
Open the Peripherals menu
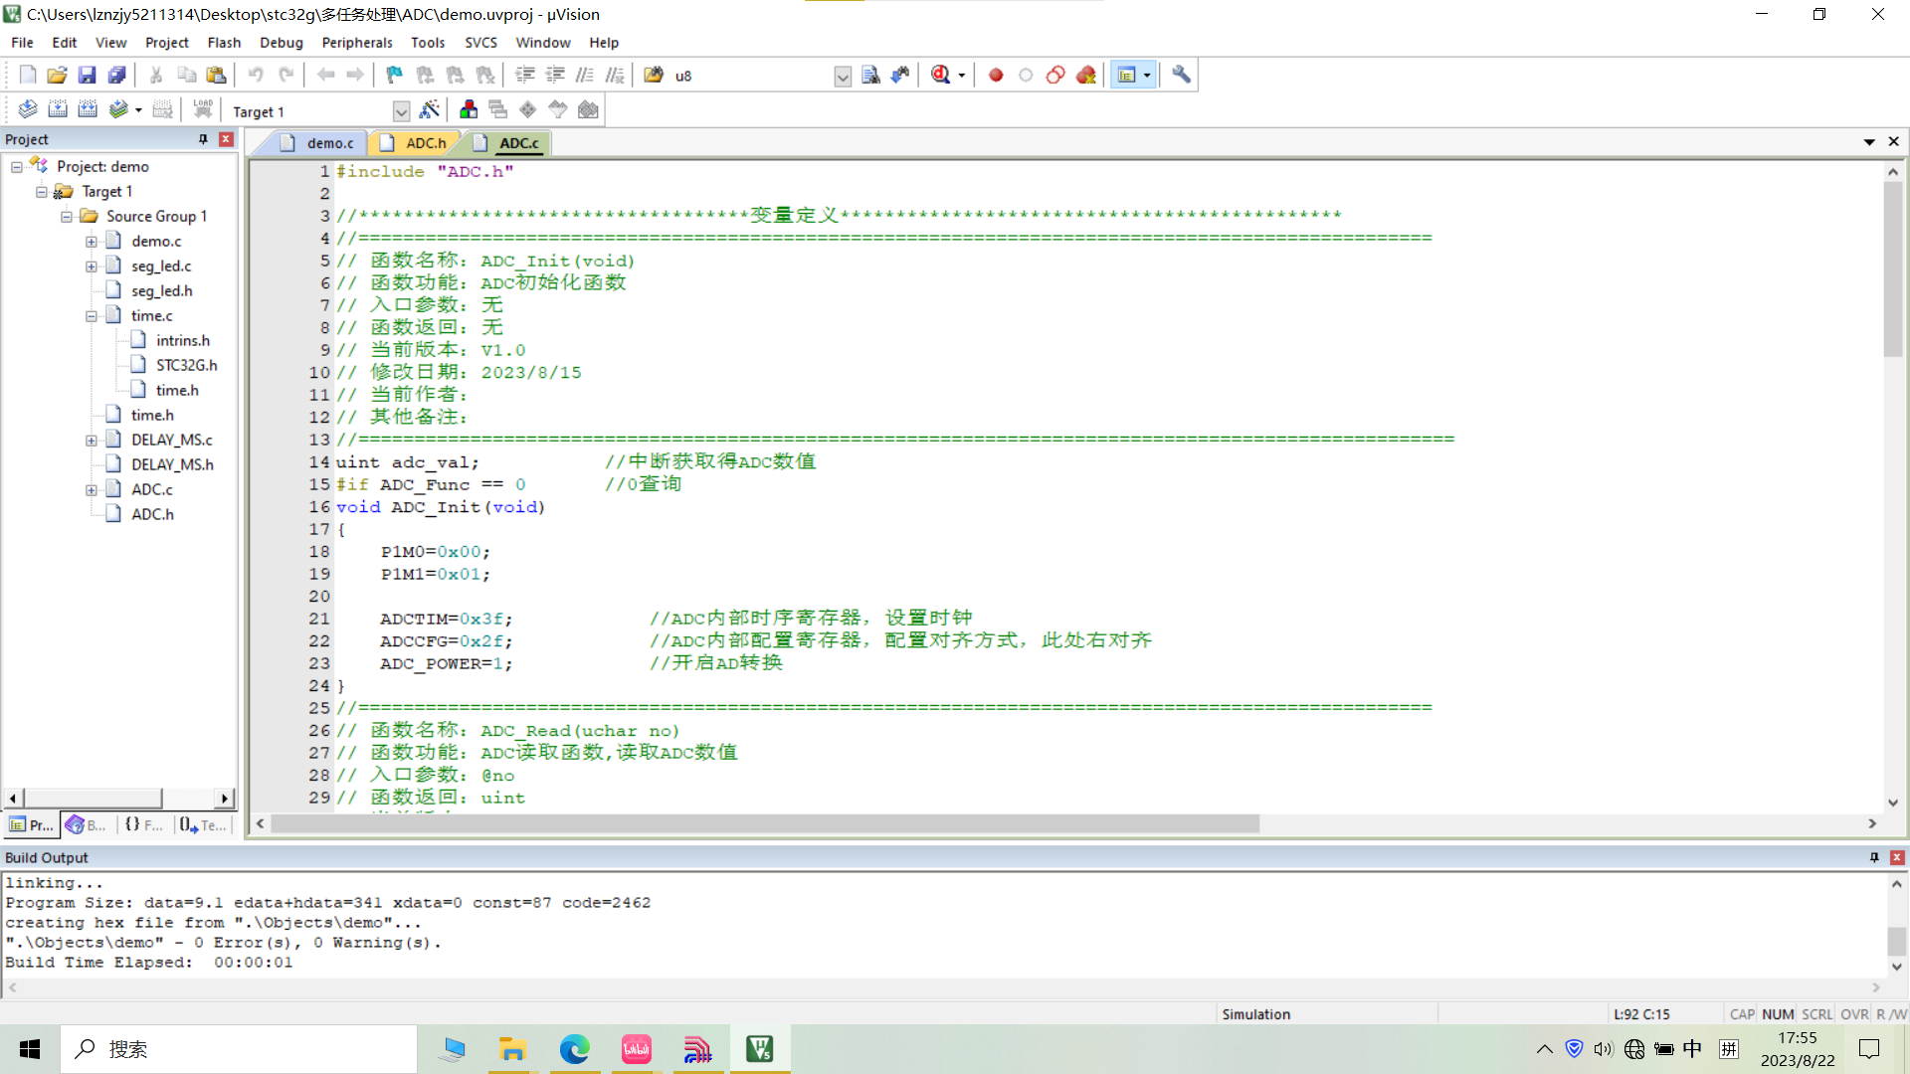click(357, 43)
